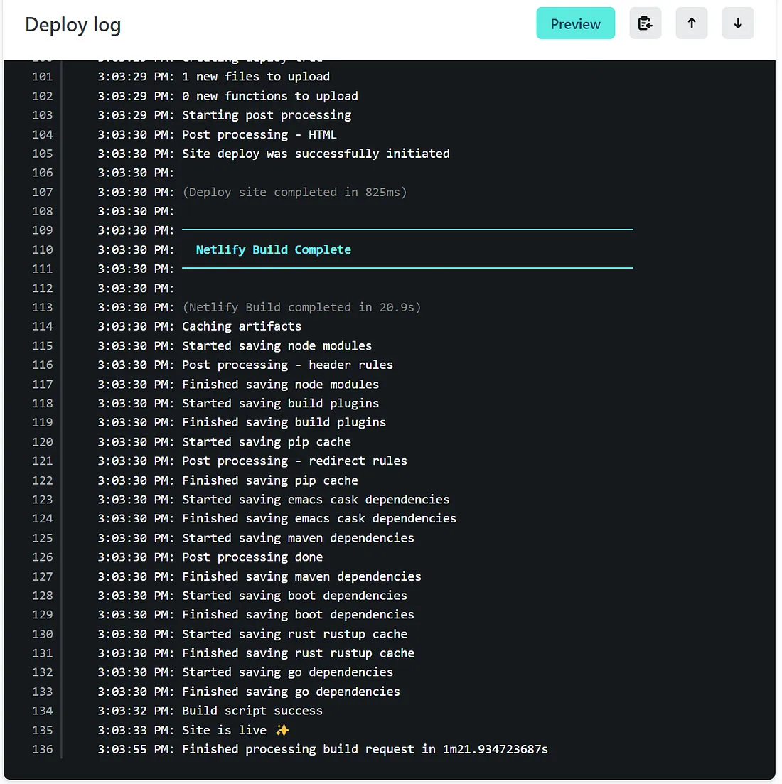This screenshot has height=784, width=782.
Task: Click 'Started saving emacs cask dependencies' entry
Action: tap(316, 499)
